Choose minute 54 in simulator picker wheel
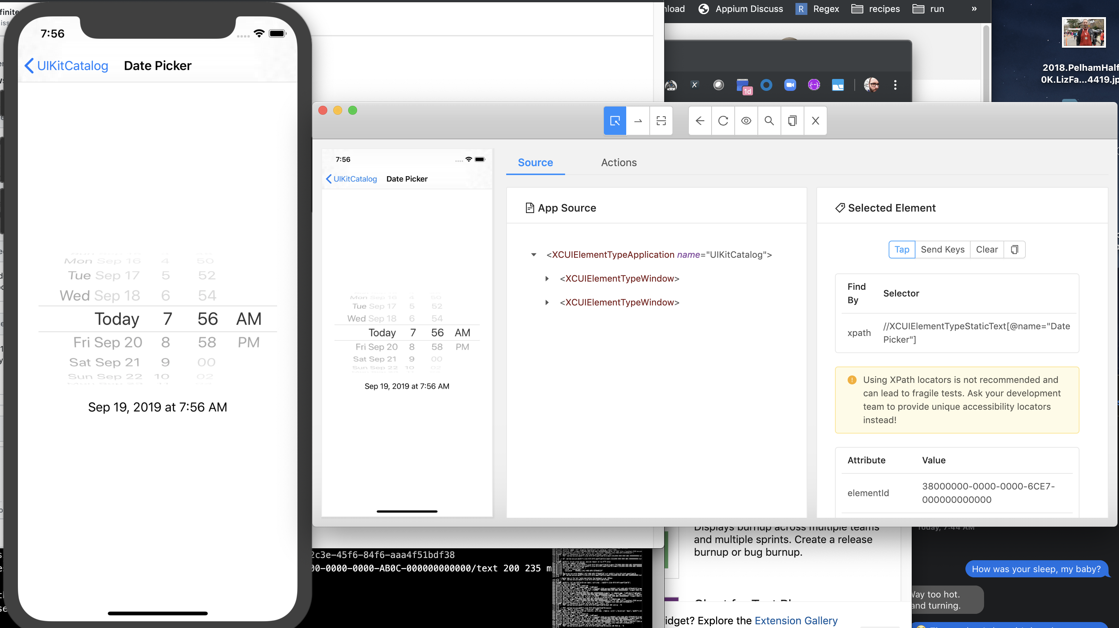The width and height of the screenshot is (1119, 628). point(207,295)
